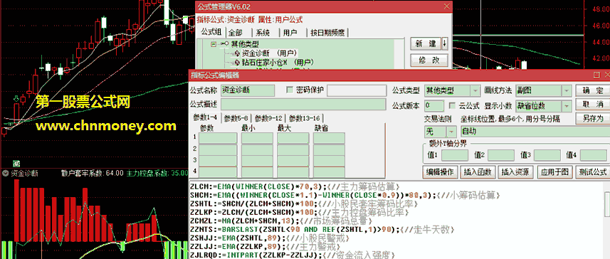Click the 资金诊断 formula node icon

pyautogui.click(x=237, y=53)
